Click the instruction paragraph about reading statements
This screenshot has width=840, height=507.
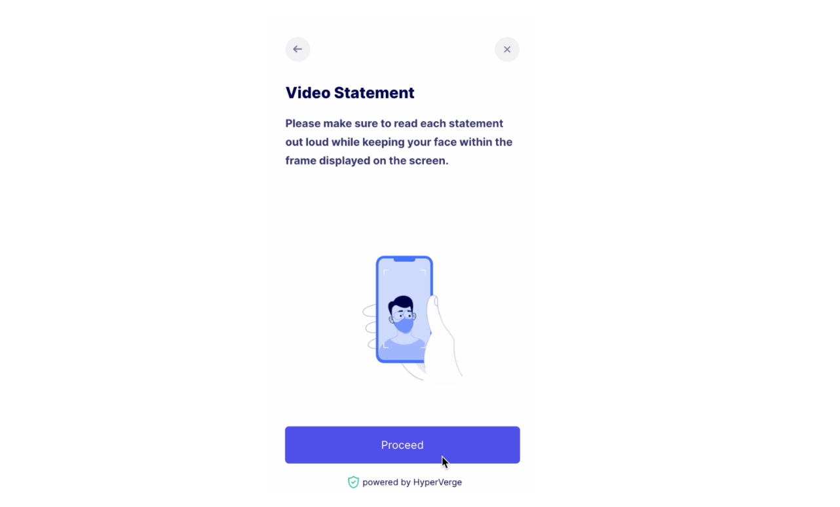tap(399, 141)
